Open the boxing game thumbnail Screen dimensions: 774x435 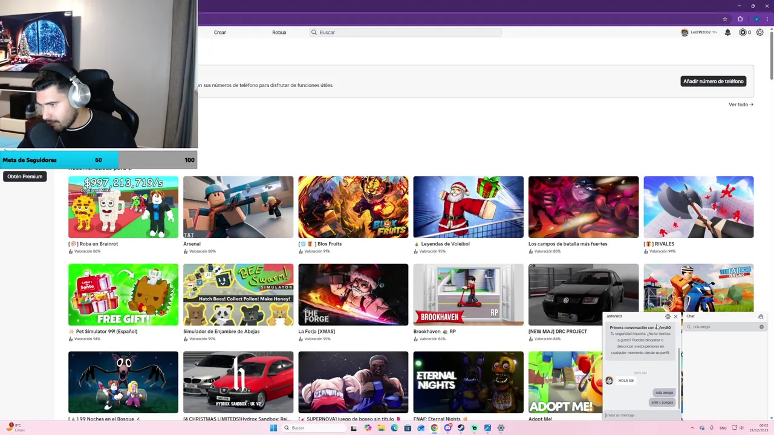pos(353,382)
